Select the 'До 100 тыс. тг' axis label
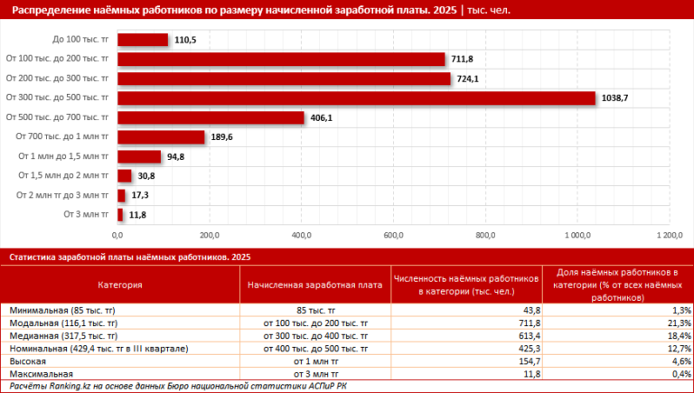 (x=80, y=41)
